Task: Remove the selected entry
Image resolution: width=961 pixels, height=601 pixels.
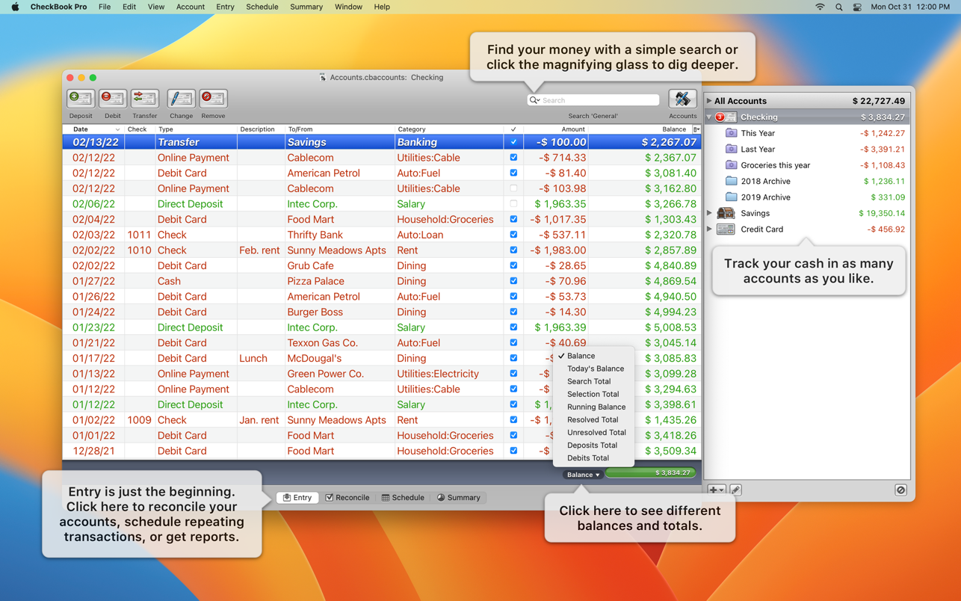Action: tap(213, 99)
